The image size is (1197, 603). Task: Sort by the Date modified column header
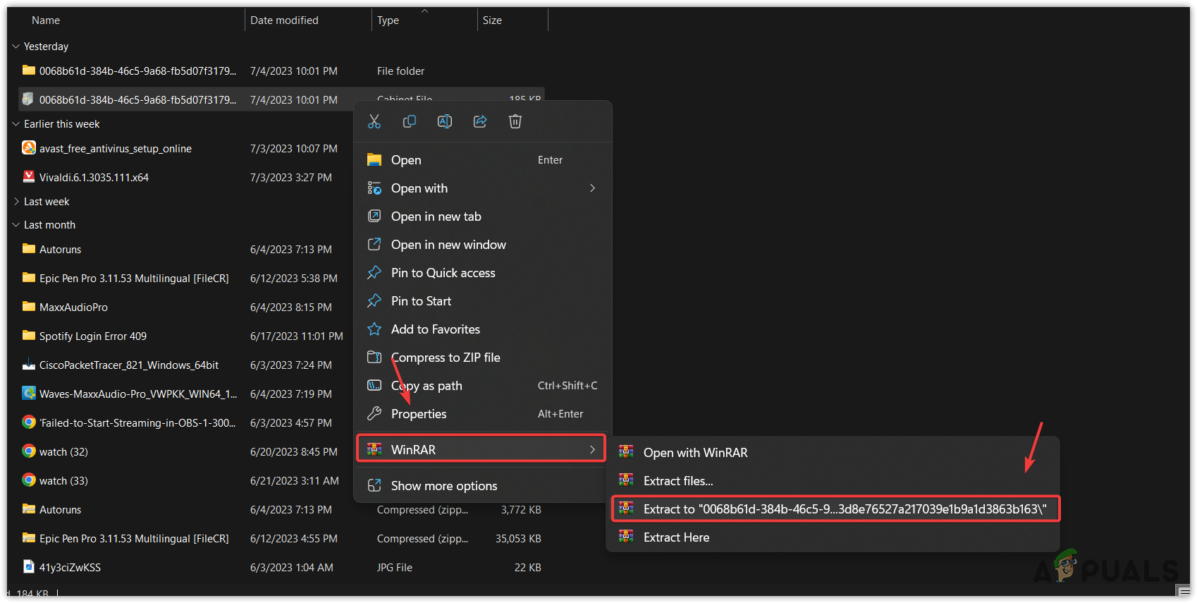(x=284, y=20)
